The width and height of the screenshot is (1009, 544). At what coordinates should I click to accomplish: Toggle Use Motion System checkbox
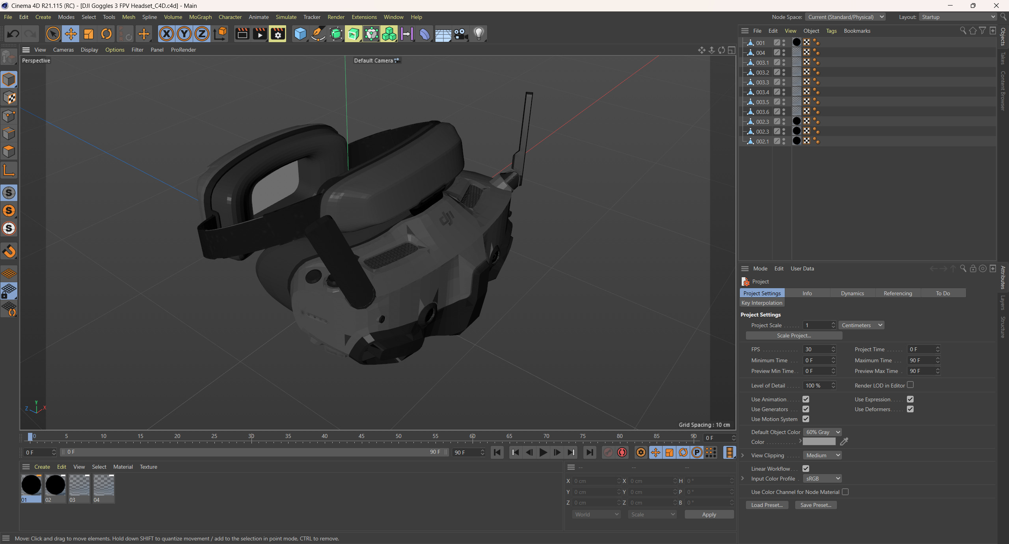[x=806, y=419]
